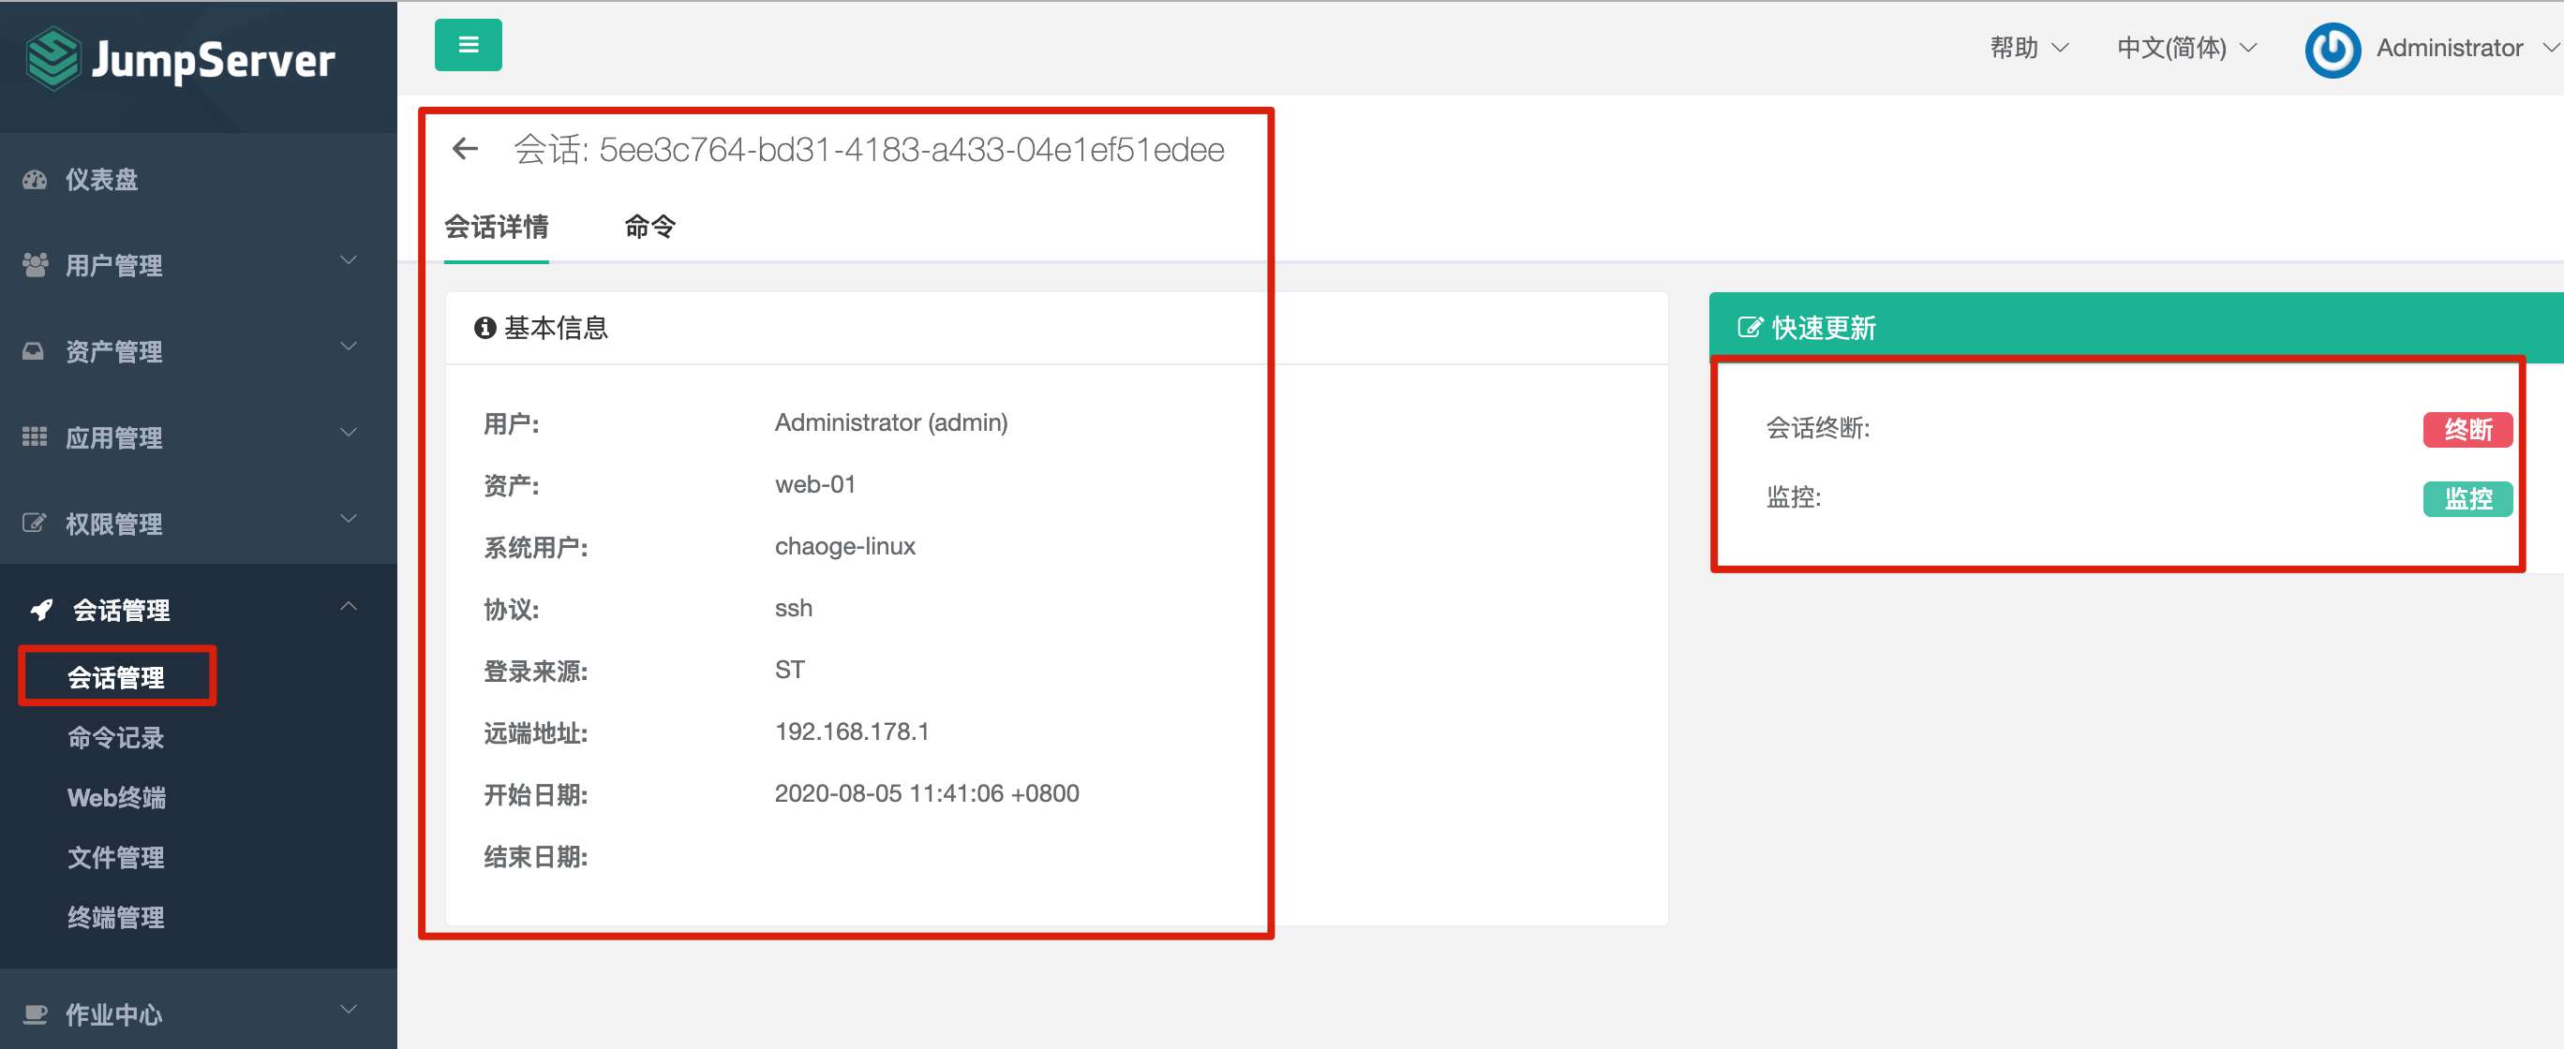Viewport: 2564px width, 1049px height.
Task: Go back using the left arrow icon
Action: (465, 149)
